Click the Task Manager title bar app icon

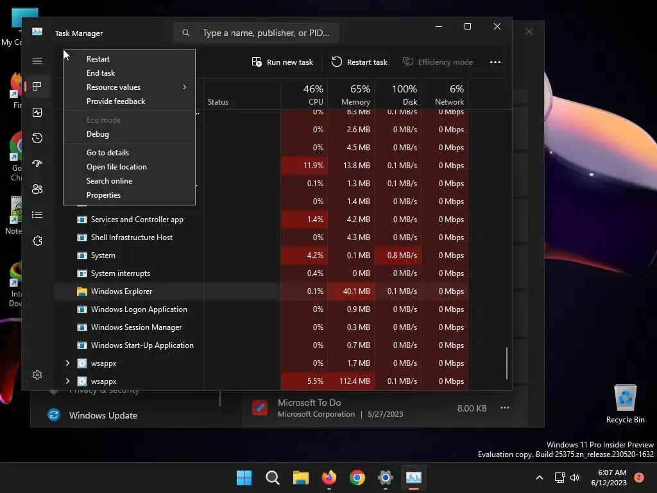tap(37, 32)
